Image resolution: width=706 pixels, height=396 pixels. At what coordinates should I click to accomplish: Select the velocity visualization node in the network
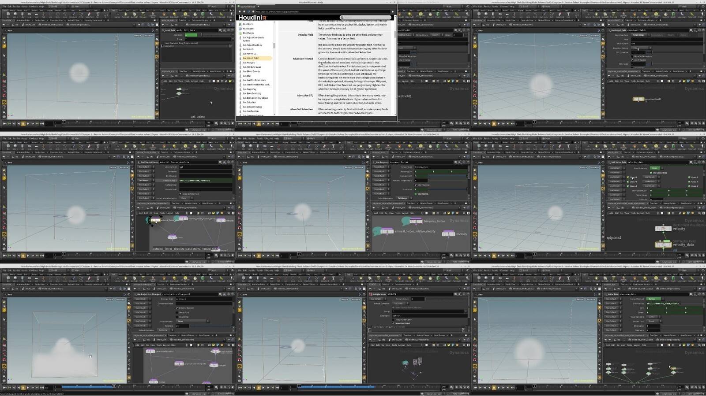point(663,228)
